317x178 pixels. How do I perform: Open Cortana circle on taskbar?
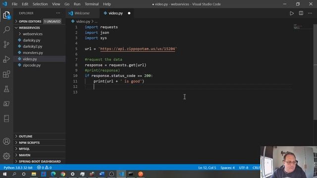24,174
